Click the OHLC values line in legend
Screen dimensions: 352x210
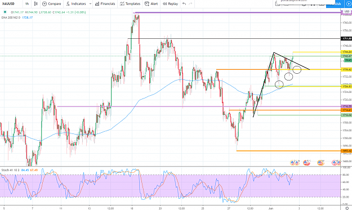[x=48, y=12]
